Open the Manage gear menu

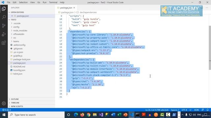click(x=4, y=103)
